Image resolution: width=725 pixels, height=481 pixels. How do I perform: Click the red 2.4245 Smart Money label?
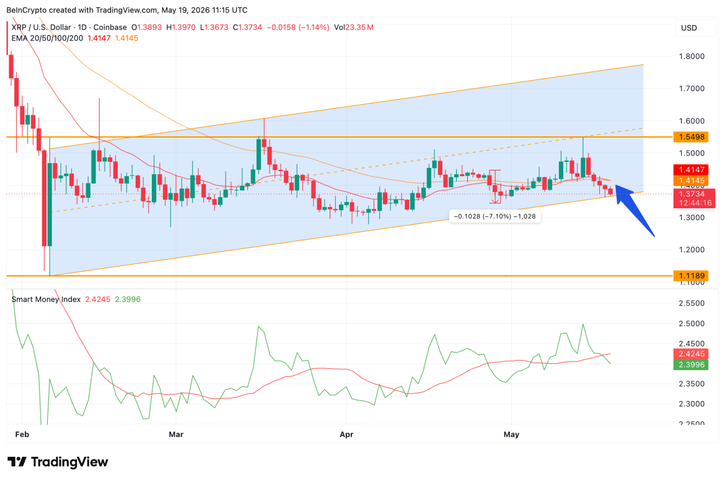pyautogui.click(x=692, y=354)
